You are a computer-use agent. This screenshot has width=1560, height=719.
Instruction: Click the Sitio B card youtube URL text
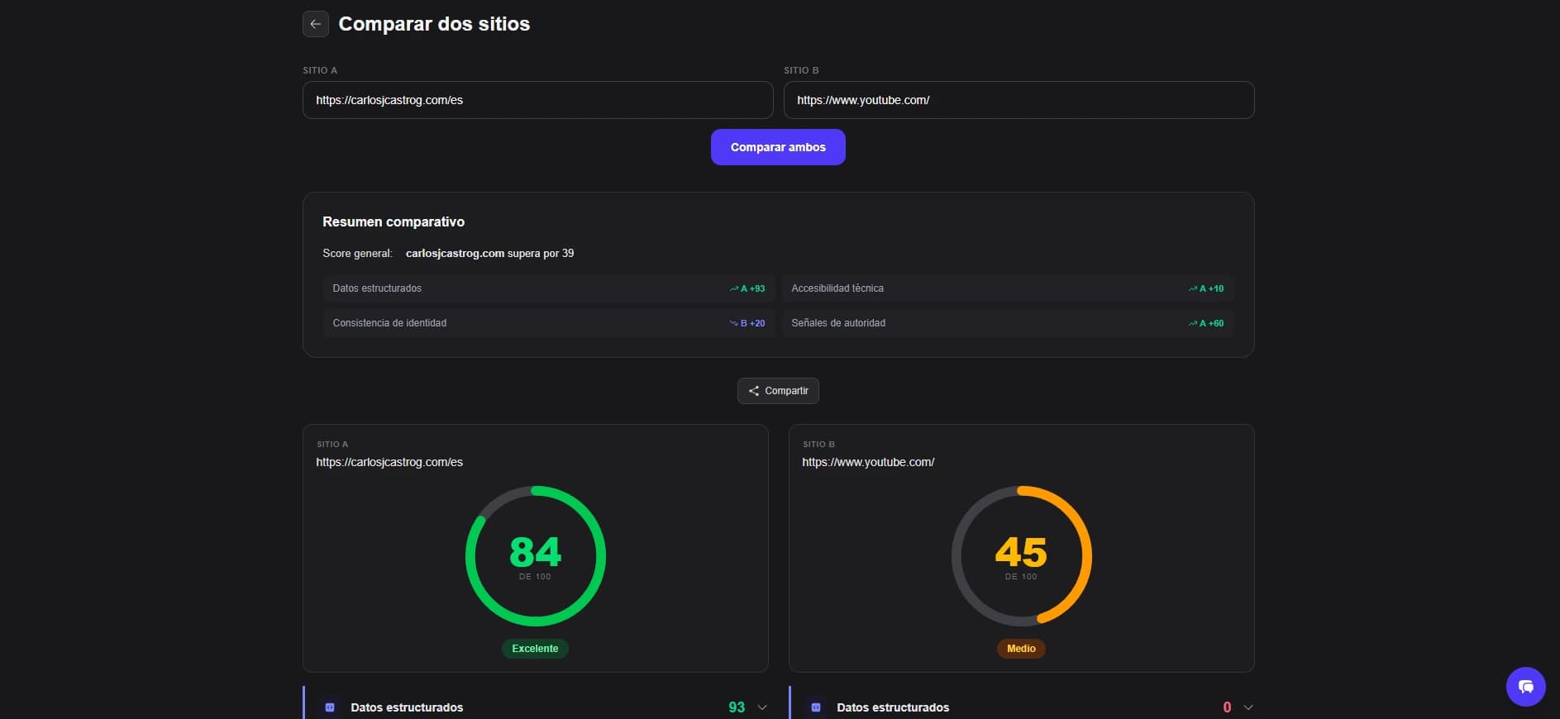pyautogui.click(x=868, y=462)
